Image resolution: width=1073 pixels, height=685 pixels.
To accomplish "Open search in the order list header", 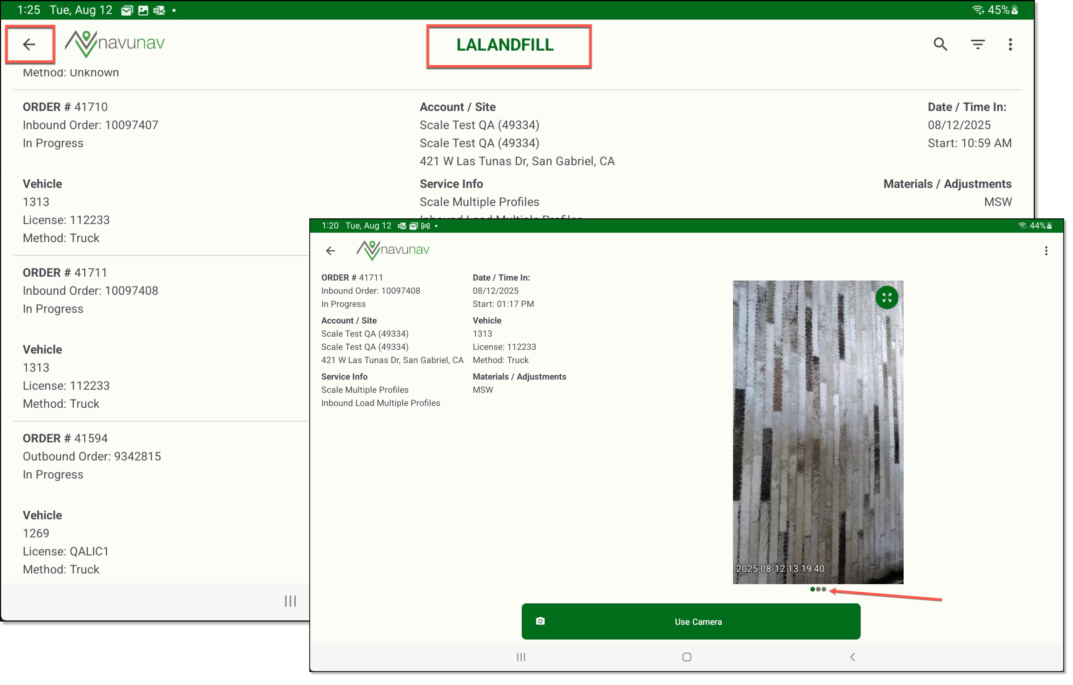I will coord(940,44).
